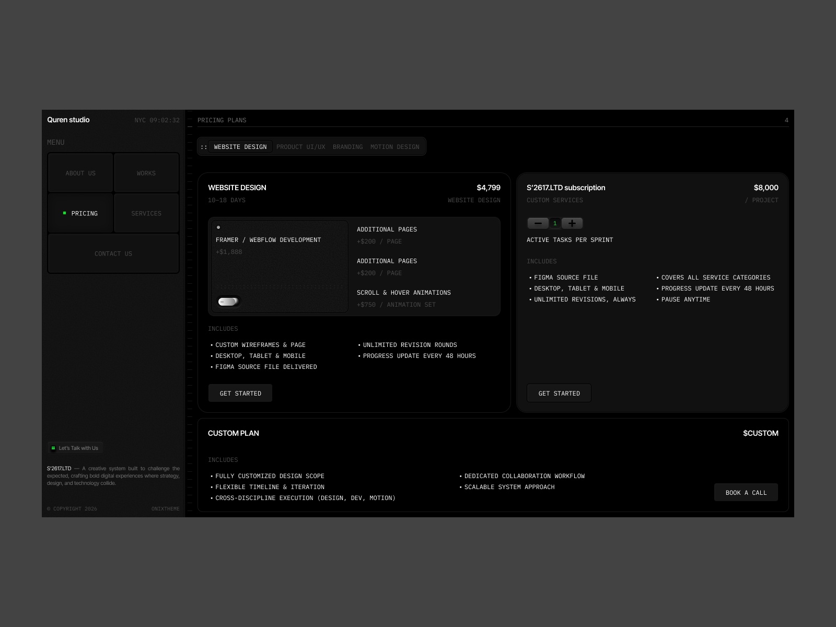Click the $4,799 price text
The width and height of the screenshot is (836, 627).
489,188
